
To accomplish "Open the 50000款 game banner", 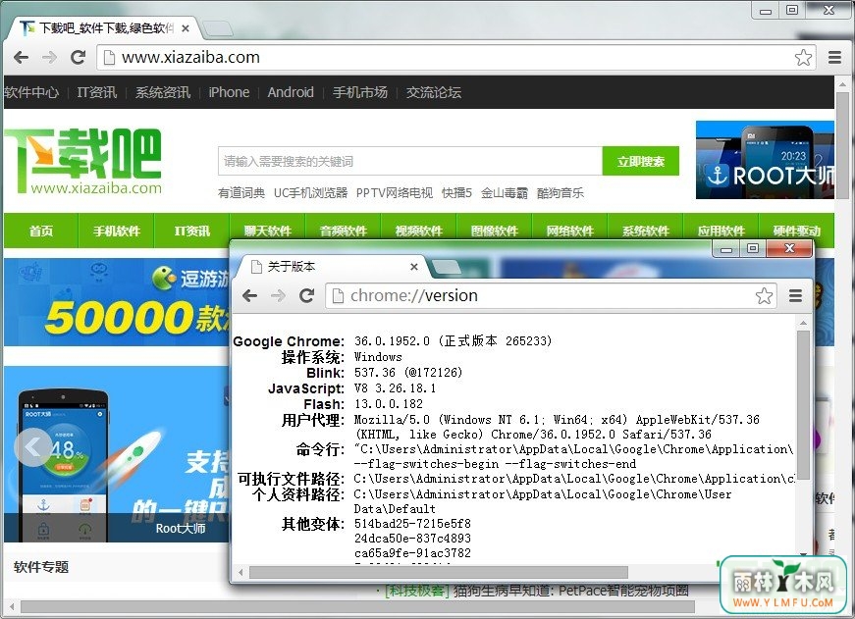I will (x=117, y=302).
